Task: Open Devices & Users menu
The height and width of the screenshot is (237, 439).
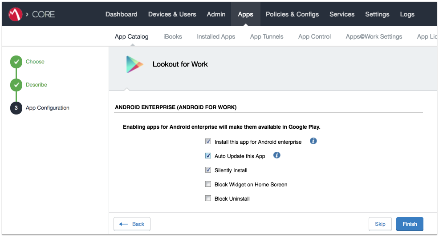Action: point(172,14)
